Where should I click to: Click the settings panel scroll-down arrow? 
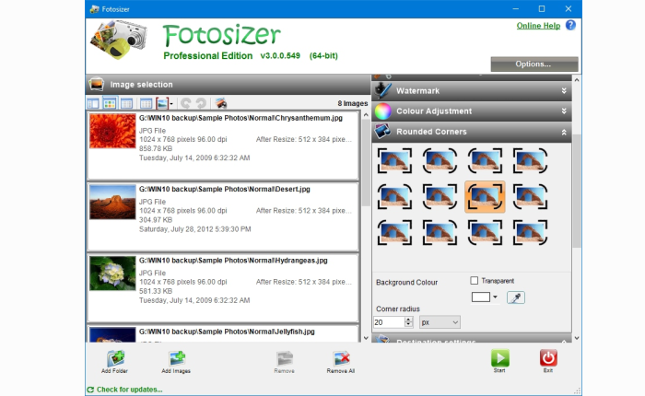(x=577, y=338)
